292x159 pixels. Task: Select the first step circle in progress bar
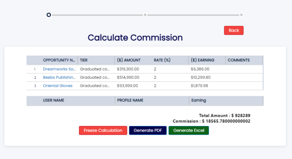click(49, 15)
